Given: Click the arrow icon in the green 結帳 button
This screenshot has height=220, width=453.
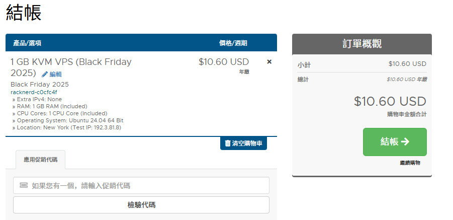Looking at the screenshot, I should coord(405,142).
